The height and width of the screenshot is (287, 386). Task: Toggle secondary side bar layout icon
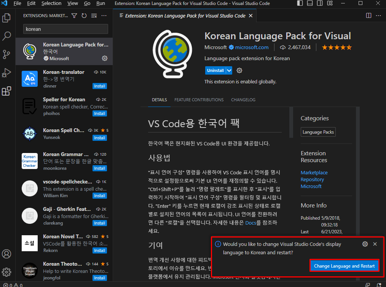click(320, 3)
